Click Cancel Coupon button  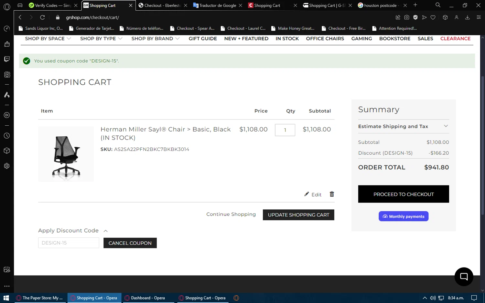[x=130, y=243]
